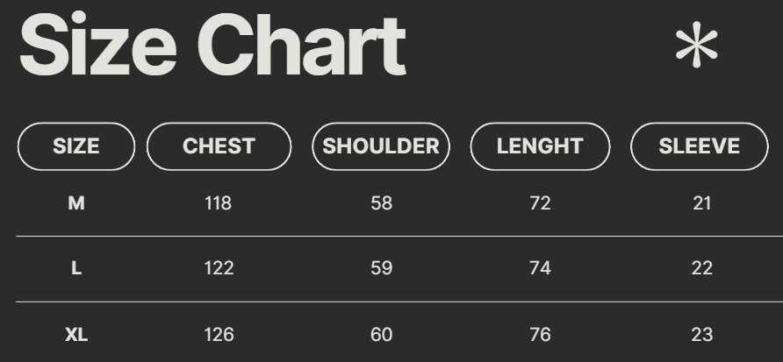Click chest value 122 for size L
Viewport: 783px width, 362px height.
pos(219,268)
